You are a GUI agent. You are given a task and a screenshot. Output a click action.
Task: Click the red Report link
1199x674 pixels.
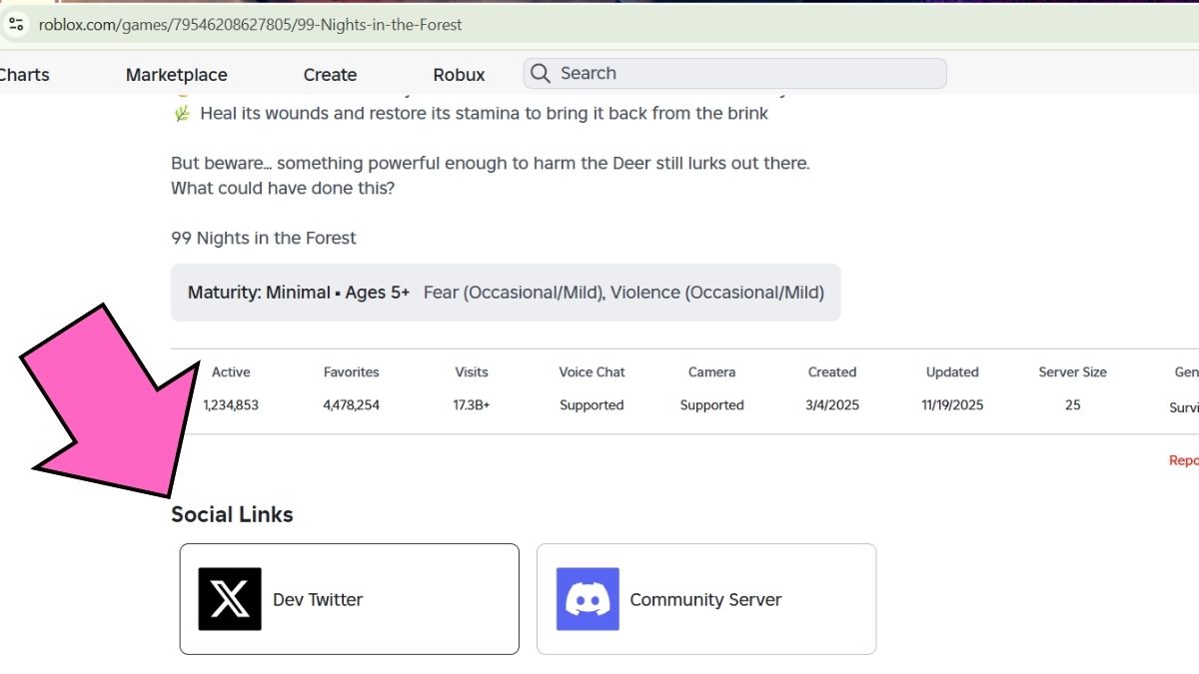coord(1184,459)
